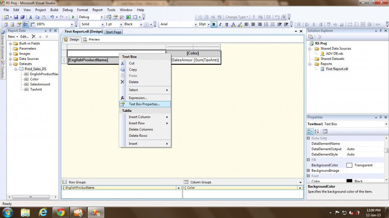This screenshot has height=218, width=389.
Task: Toggle Bold formatting button
Action: pos(214,24)
